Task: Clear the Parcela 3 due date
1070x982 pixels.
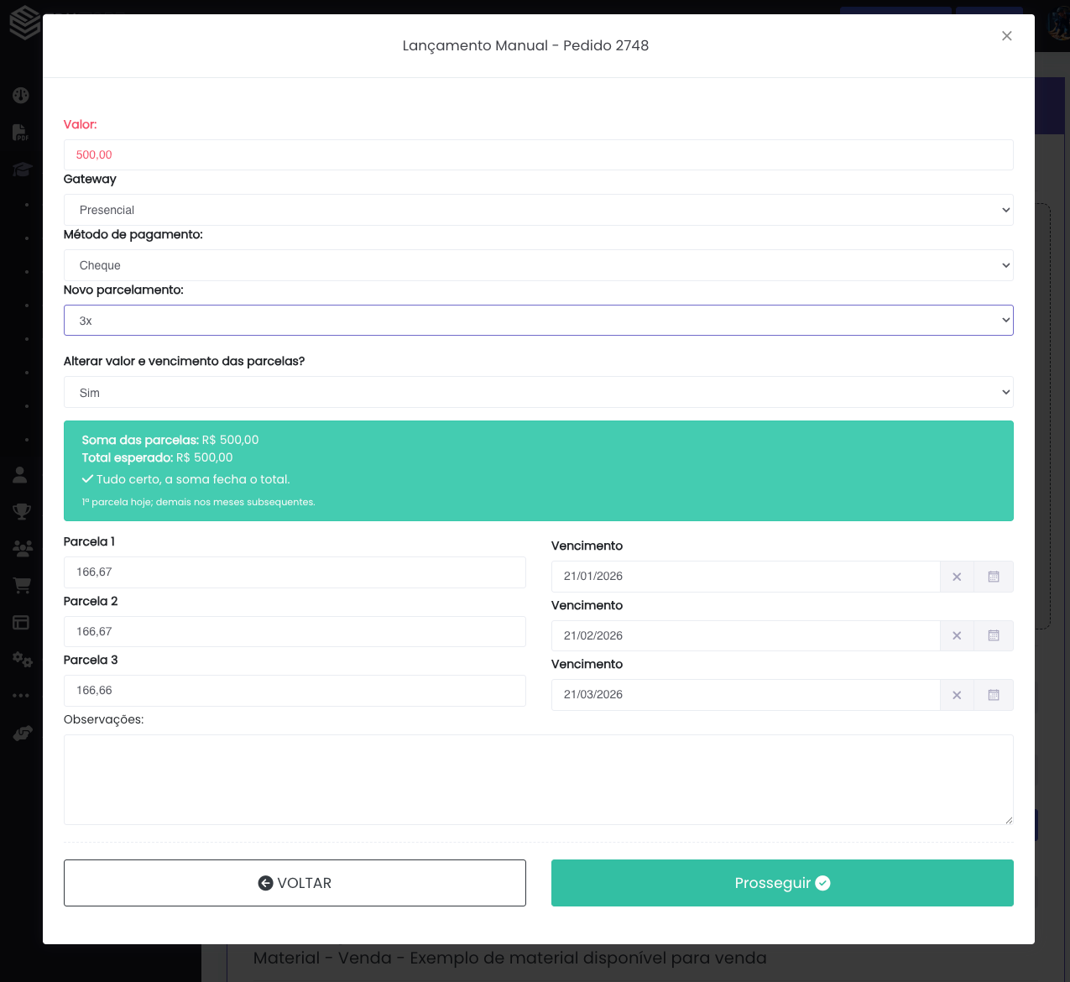Action: [x=957, y=695]
